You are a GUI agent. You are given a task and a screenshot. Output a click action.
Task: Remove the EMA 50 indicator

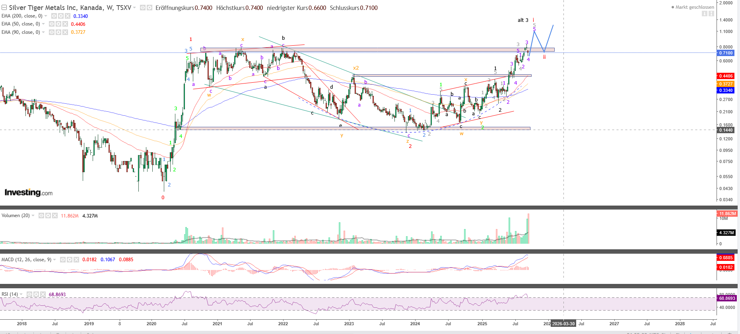click(x=65, y=24)
